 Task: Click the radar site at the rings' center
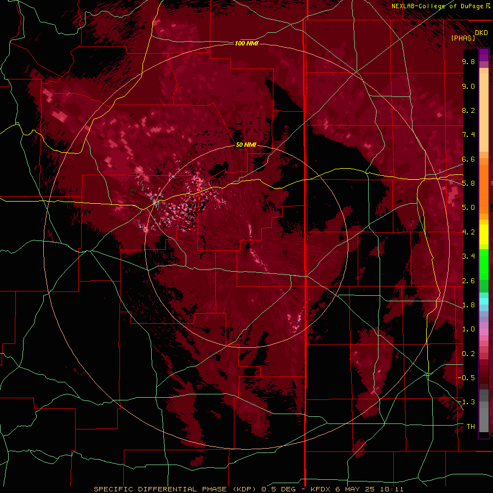click(247, 245)
